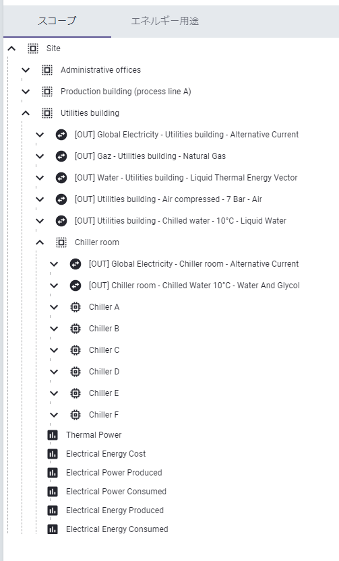Expand the Administrative offices node
Image resolution: width=339 pixels, height=561 pixels.
(x=26, y=70)
